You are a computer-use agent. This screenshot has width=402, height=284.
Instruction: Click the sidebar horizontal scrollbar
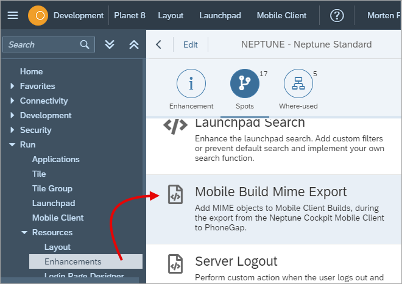[x=69, y=280]
